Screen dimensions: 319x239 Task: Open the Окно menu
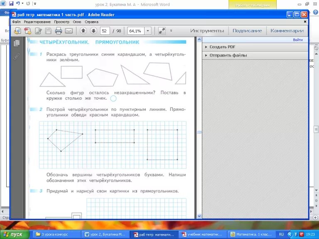click(77, 22)
